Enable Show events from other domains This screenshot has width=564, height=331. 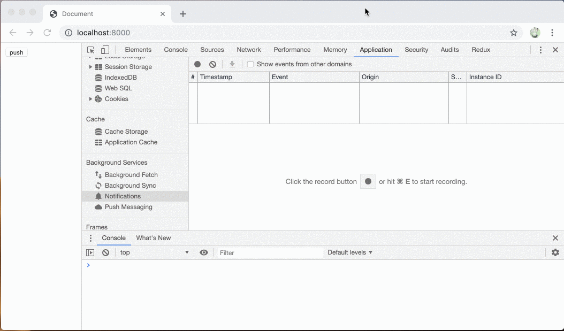point(250,64)
